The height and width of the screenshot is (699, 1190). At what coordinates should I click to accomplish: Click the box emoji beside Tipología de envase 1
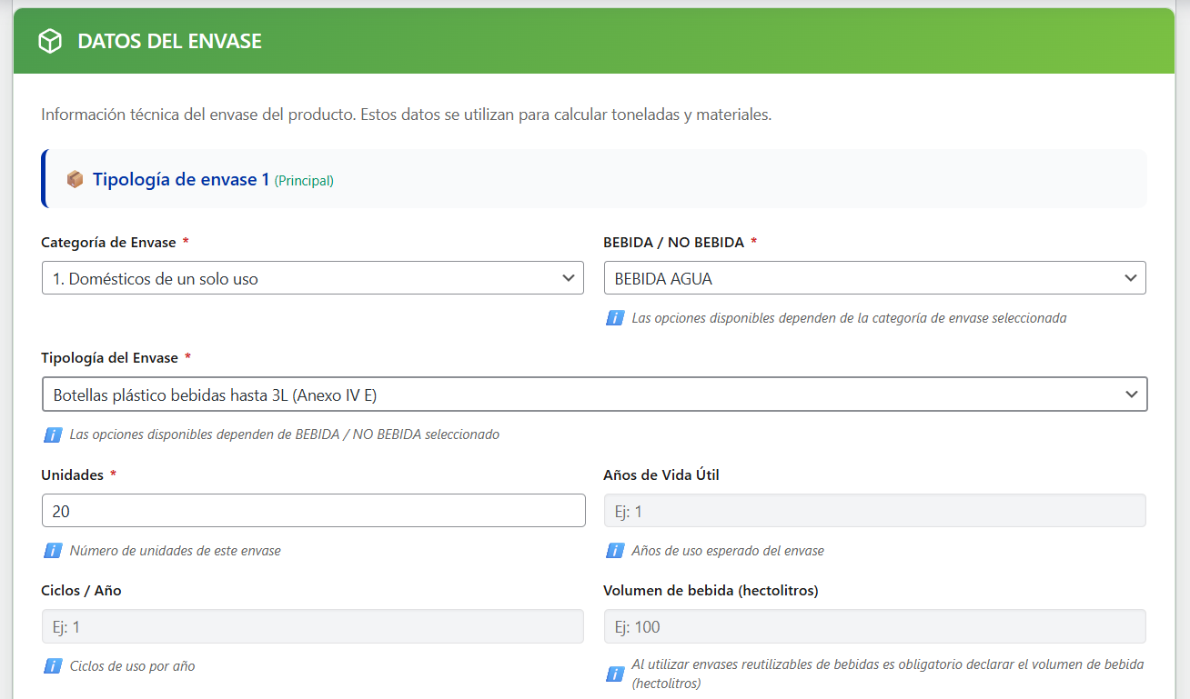(75, 180)
